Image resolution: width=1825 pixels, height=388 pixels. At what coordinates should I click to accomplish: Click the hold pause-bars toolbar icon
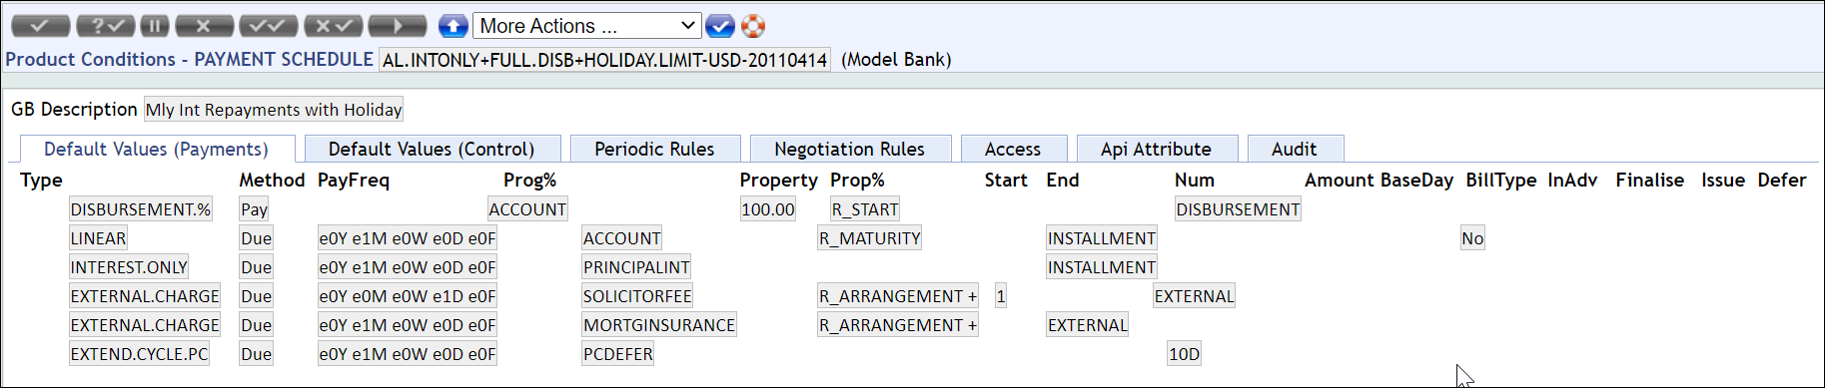[155, 26]
